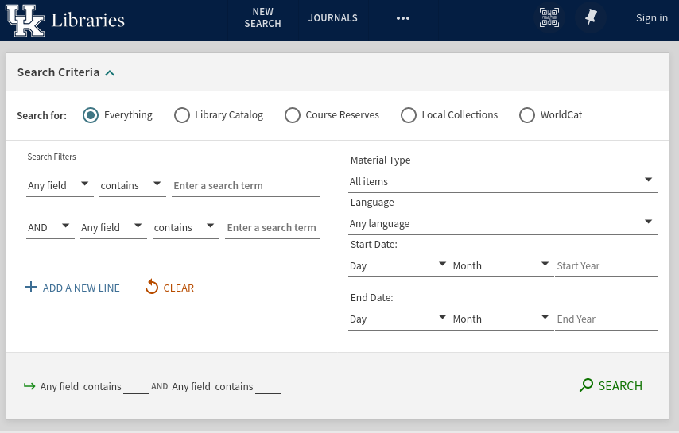Click the Search Filters label

coord(52,157)
